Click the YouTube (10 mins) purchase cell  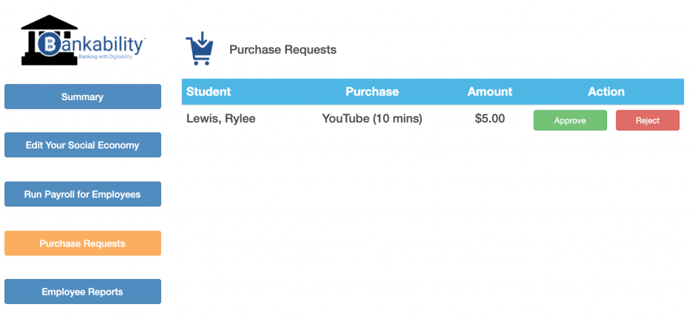coord(372,119)
